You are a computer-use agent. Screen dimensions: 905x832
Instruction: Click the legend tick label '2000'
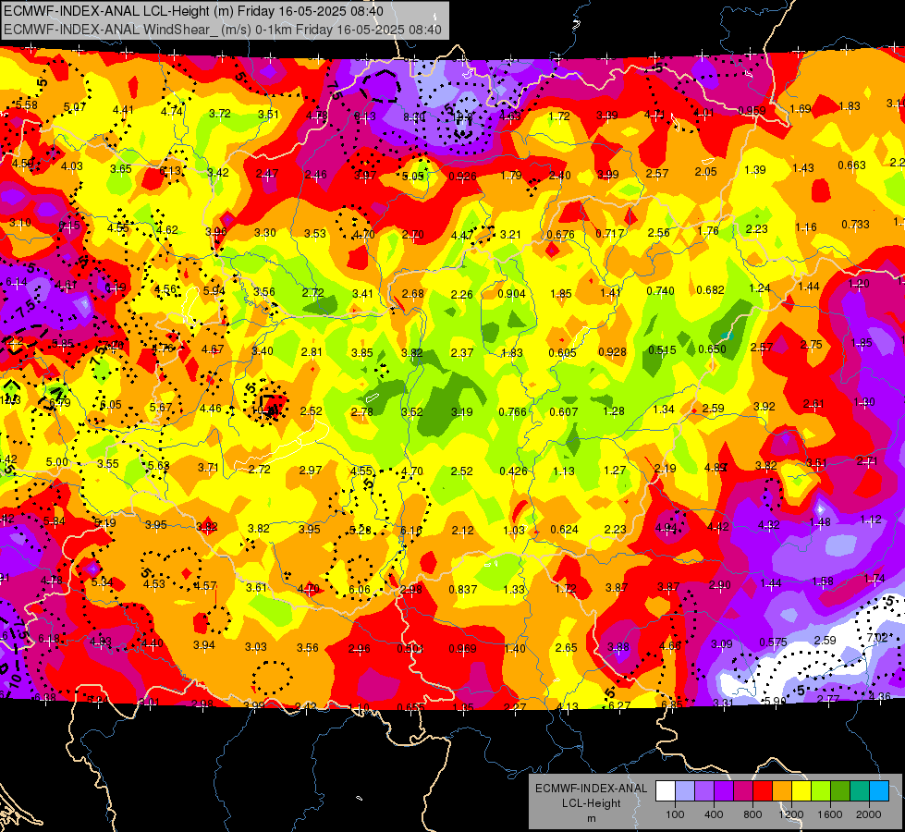point(869,814)
